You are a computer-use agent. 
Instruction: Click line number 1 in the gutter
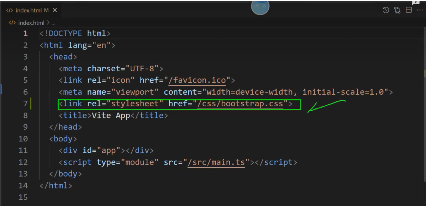point(25,34)
